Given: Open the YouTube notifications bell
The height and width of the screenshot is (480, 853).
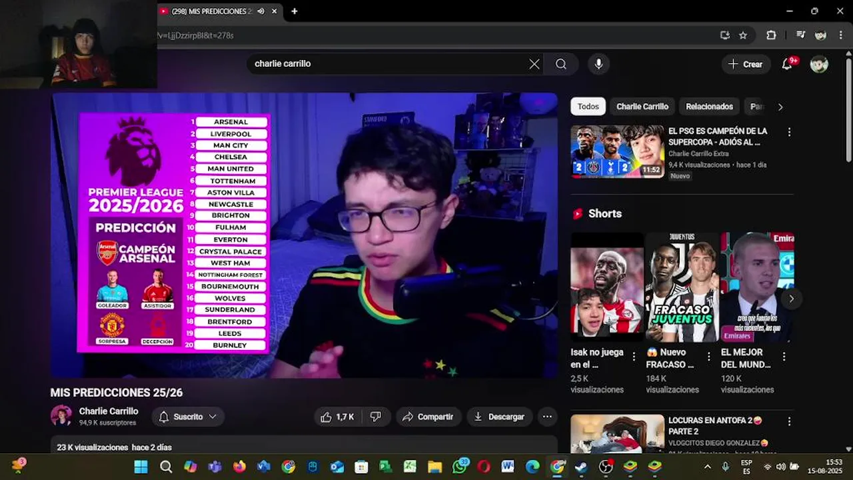Looking at the screenshot, I should (787, 64).
